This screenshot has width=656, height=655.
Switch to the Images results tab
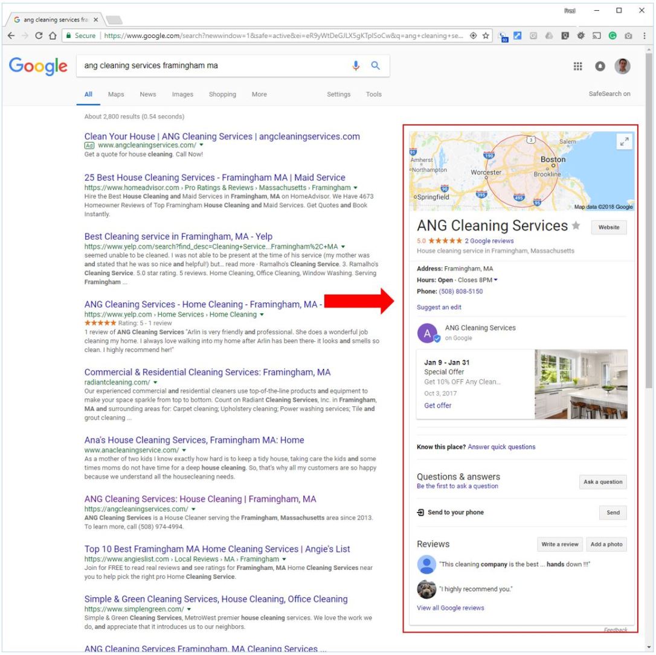pos(182,94)
